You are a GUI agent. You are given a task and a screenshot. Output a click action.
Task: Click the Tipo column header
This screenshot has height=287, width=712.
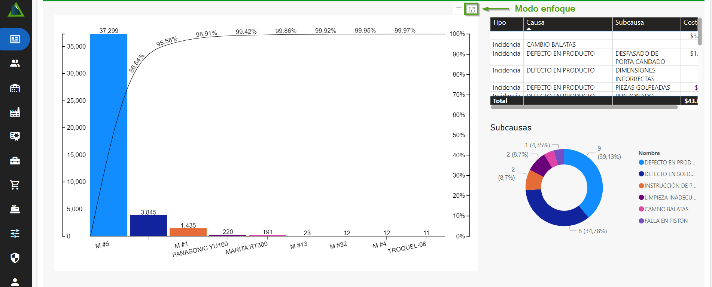tap(499, 22)
